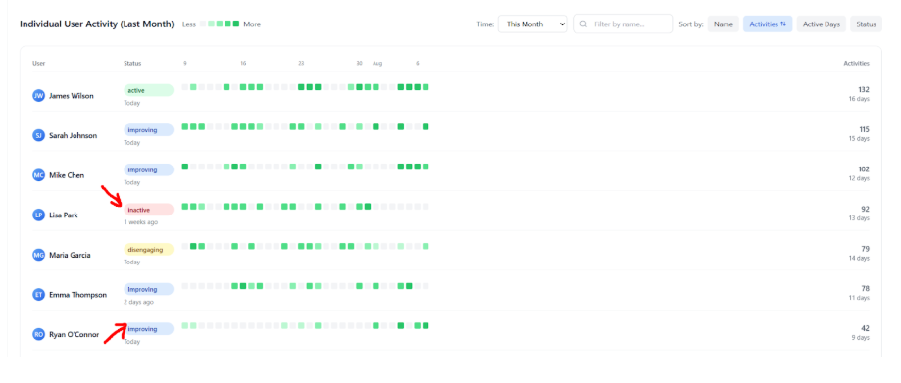The image size is (901, 383).
Task: Click Emma Thompson's 78 activities count
Action: 866,288
